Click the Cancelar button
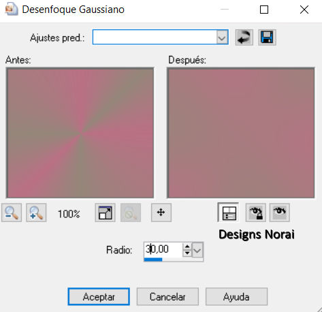Image resolution: width=322 pixels, height=312 pixels. pos(167,297)
